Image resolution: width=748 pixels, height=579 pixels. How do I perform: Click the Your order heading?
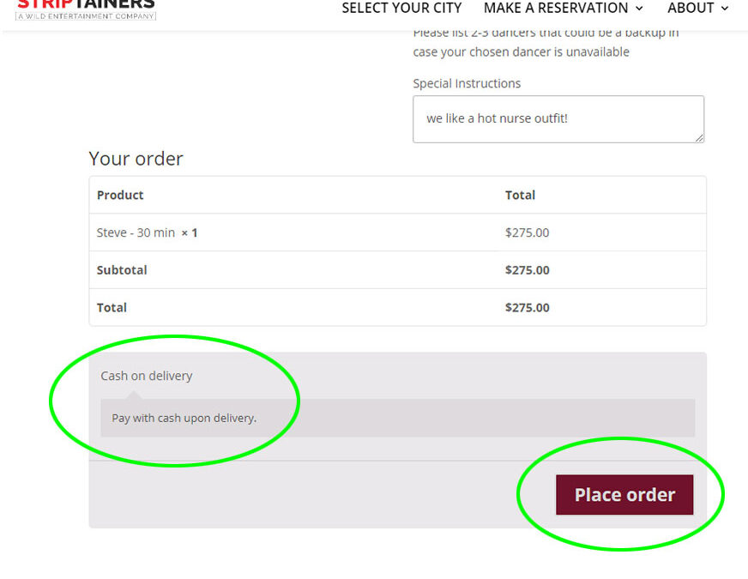tap(136, 159)
